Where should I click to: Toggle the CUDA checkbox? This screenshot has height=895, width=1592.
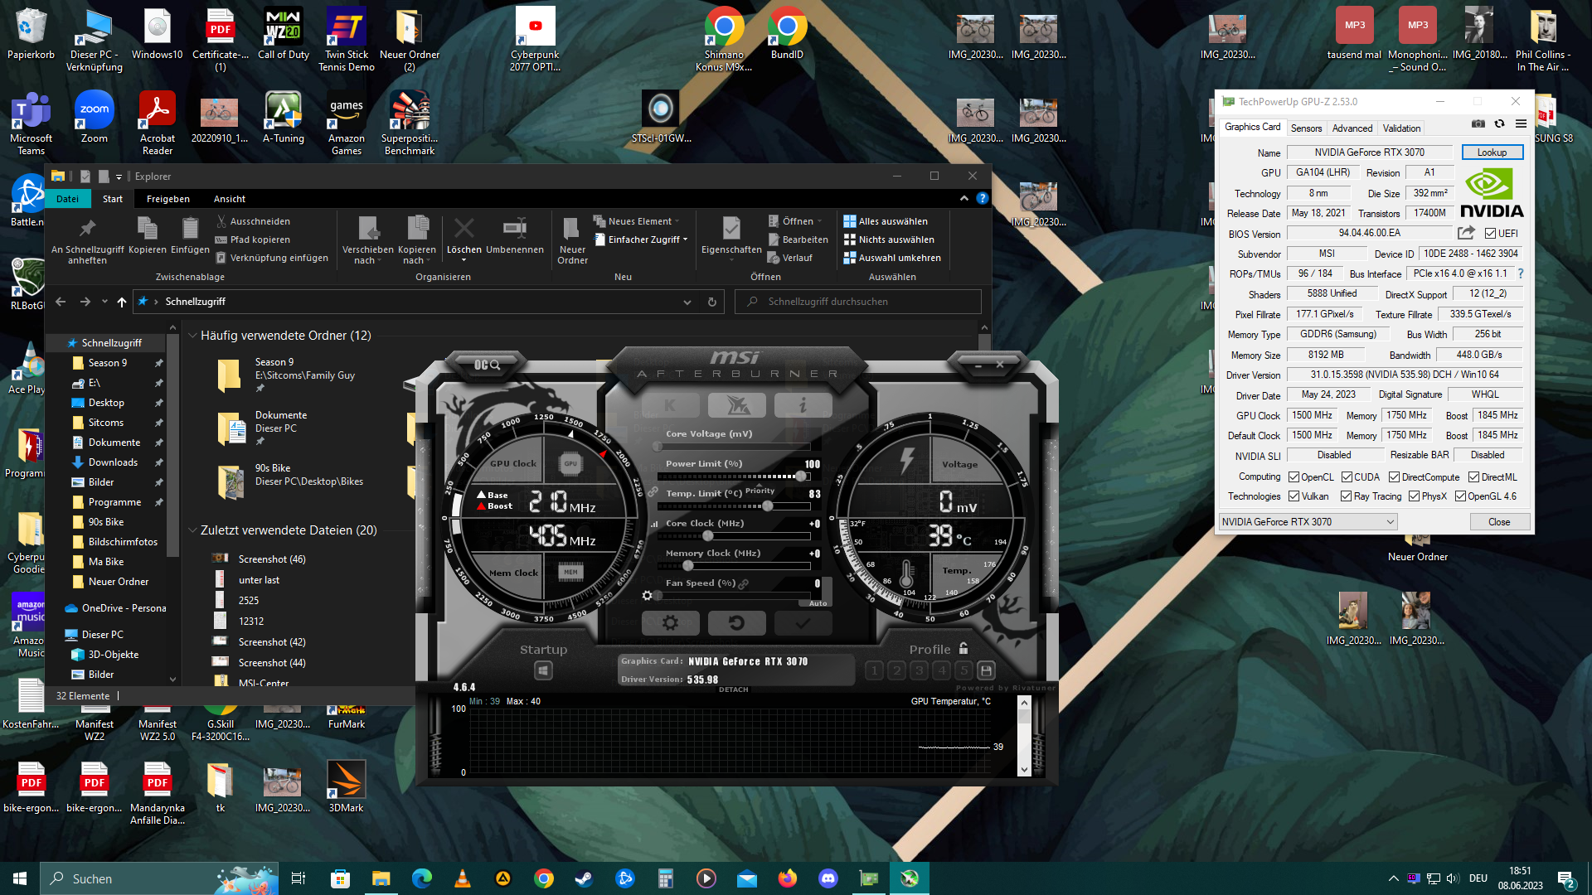coord(1347,477)
